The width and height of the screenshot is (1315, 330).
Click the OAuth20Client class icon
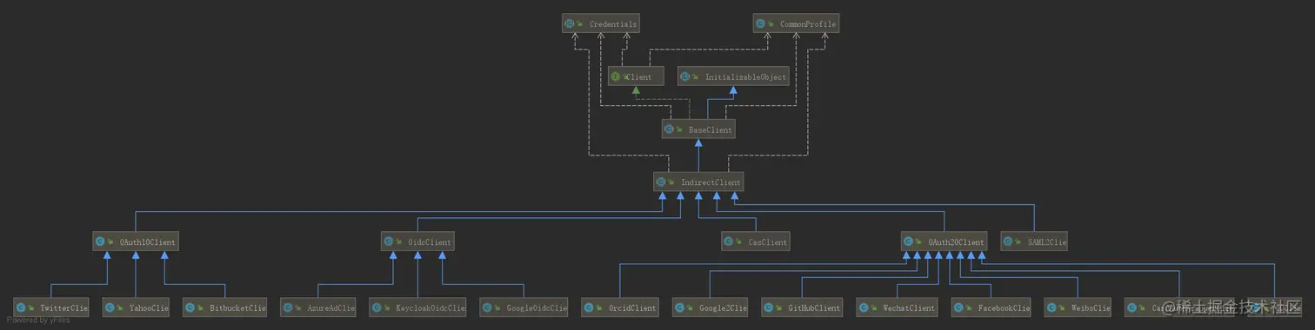(909, 241)
